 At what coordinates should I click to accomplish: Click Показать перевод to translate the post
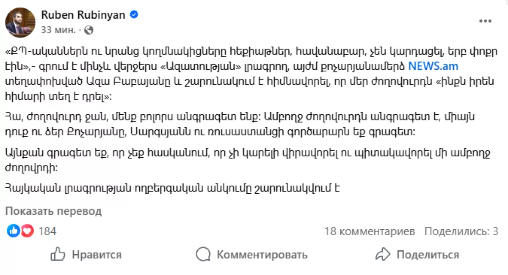tap(53, 211)
